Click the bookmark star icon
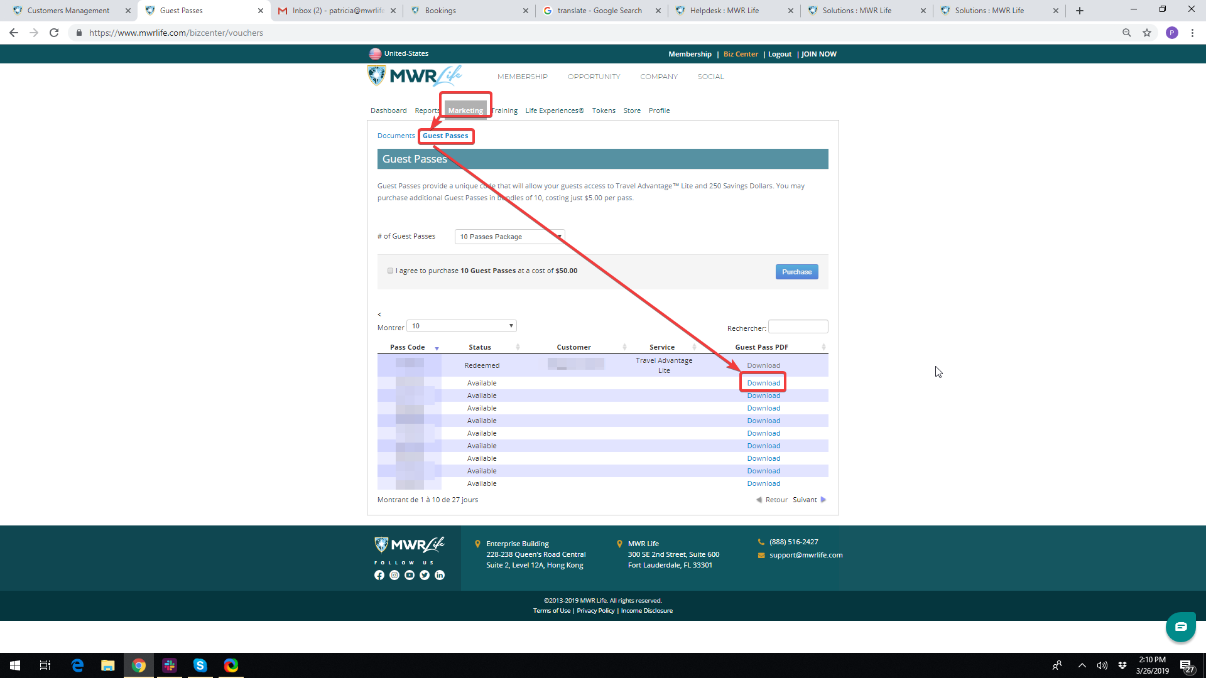1206x678 pixels. 1147,33
